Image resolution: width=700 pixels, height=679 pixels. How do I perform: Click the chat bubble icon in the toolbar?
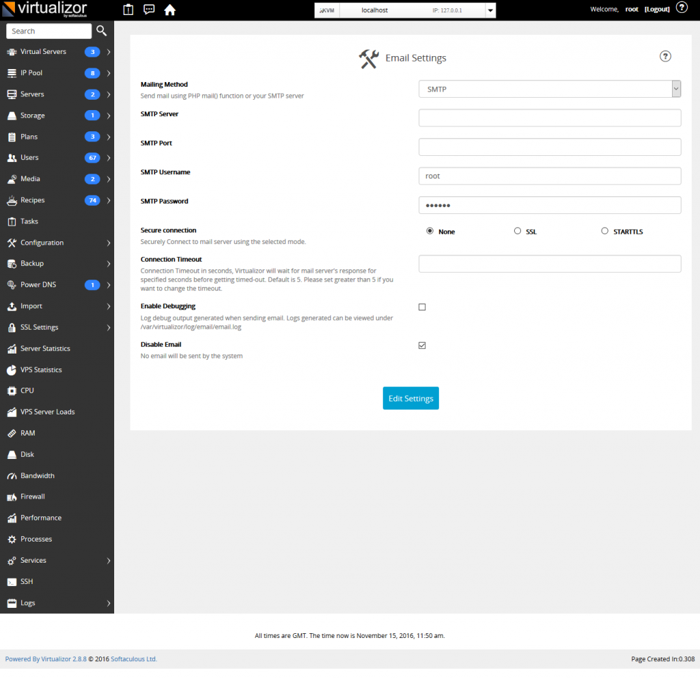point(149,10)
